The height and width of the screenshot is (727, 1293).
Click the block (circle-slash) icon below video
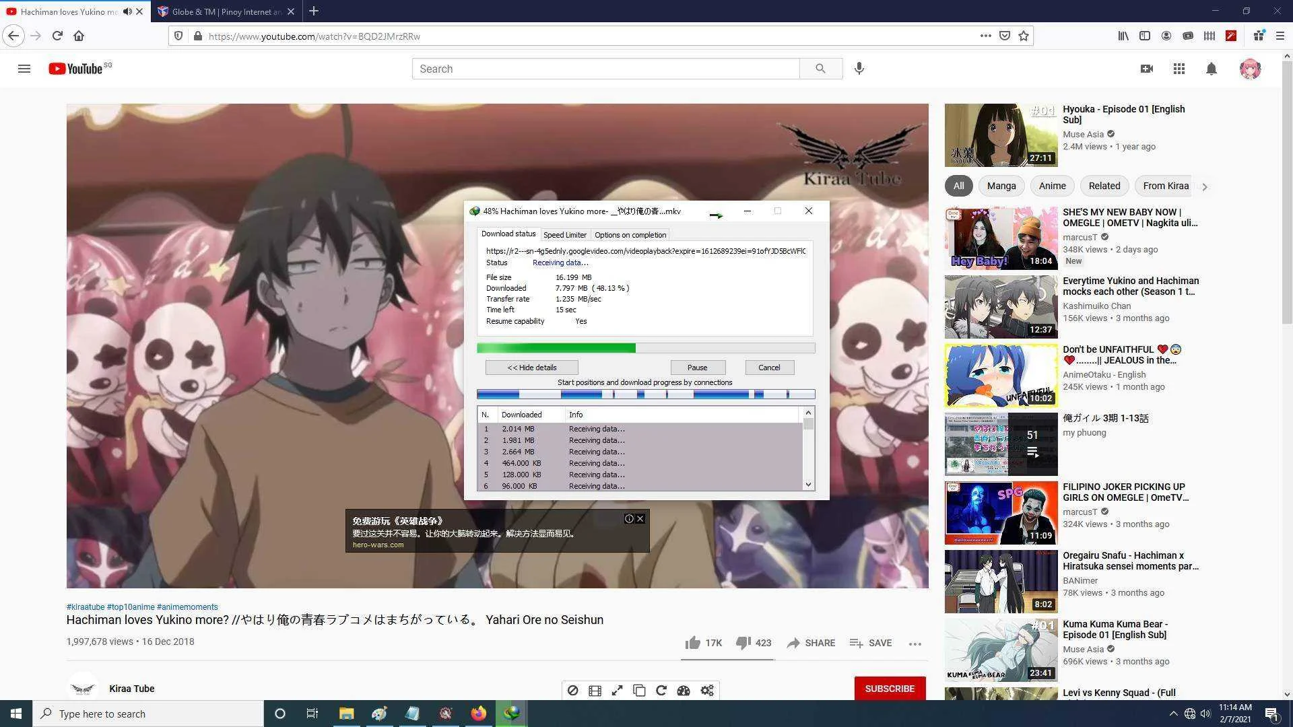572,690
